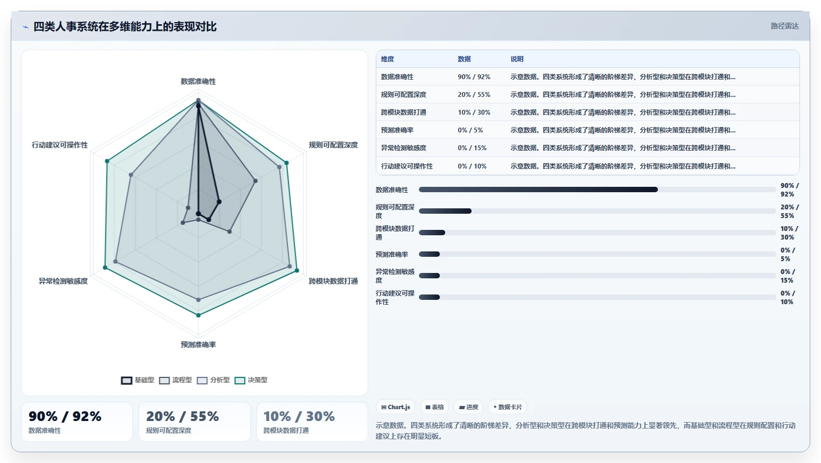The image size is (821, 463).
Task: Toggle the 决策型 legend entry
Action: tap(251, 380)
